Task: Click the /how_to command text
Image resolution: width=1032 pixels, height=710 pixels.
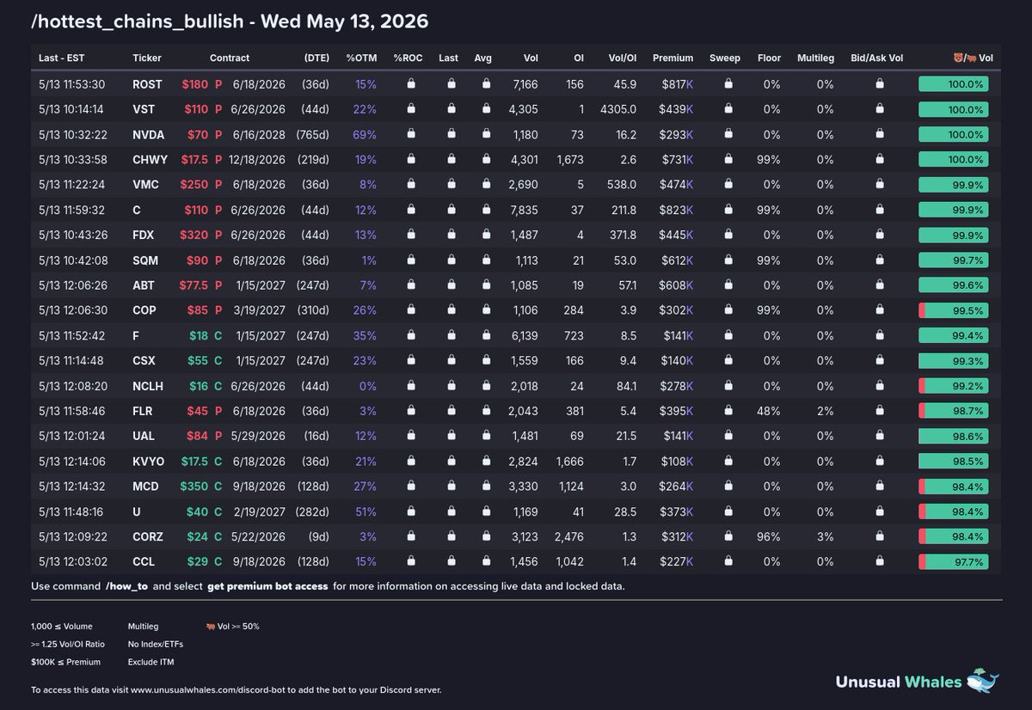Action: pyautogui.click(x=126, y=586)
